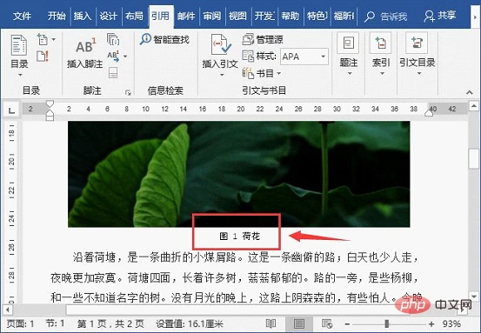This screenshot has width=481, height=333.
Task: Click the Update Table icon with exclamation mark
Action: tap(43, 57)
